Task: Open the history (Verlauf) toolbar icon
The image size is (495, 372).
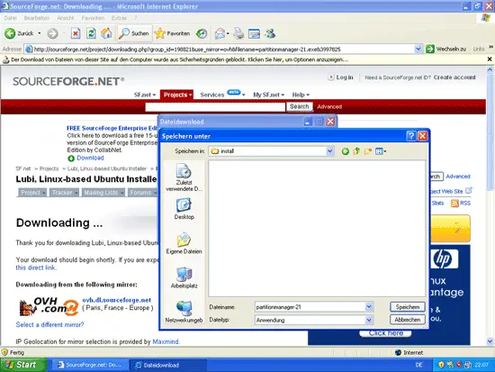Action: click(202, 33)
